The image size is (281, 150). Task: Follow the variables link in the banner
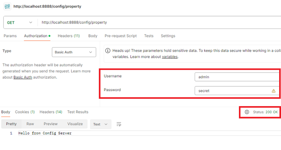[x=170, y=57]
